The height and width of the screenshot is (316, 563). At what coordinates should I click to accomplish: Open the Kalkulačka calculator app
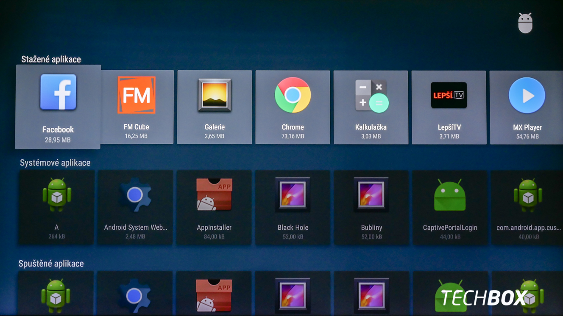tap(371, 107)
